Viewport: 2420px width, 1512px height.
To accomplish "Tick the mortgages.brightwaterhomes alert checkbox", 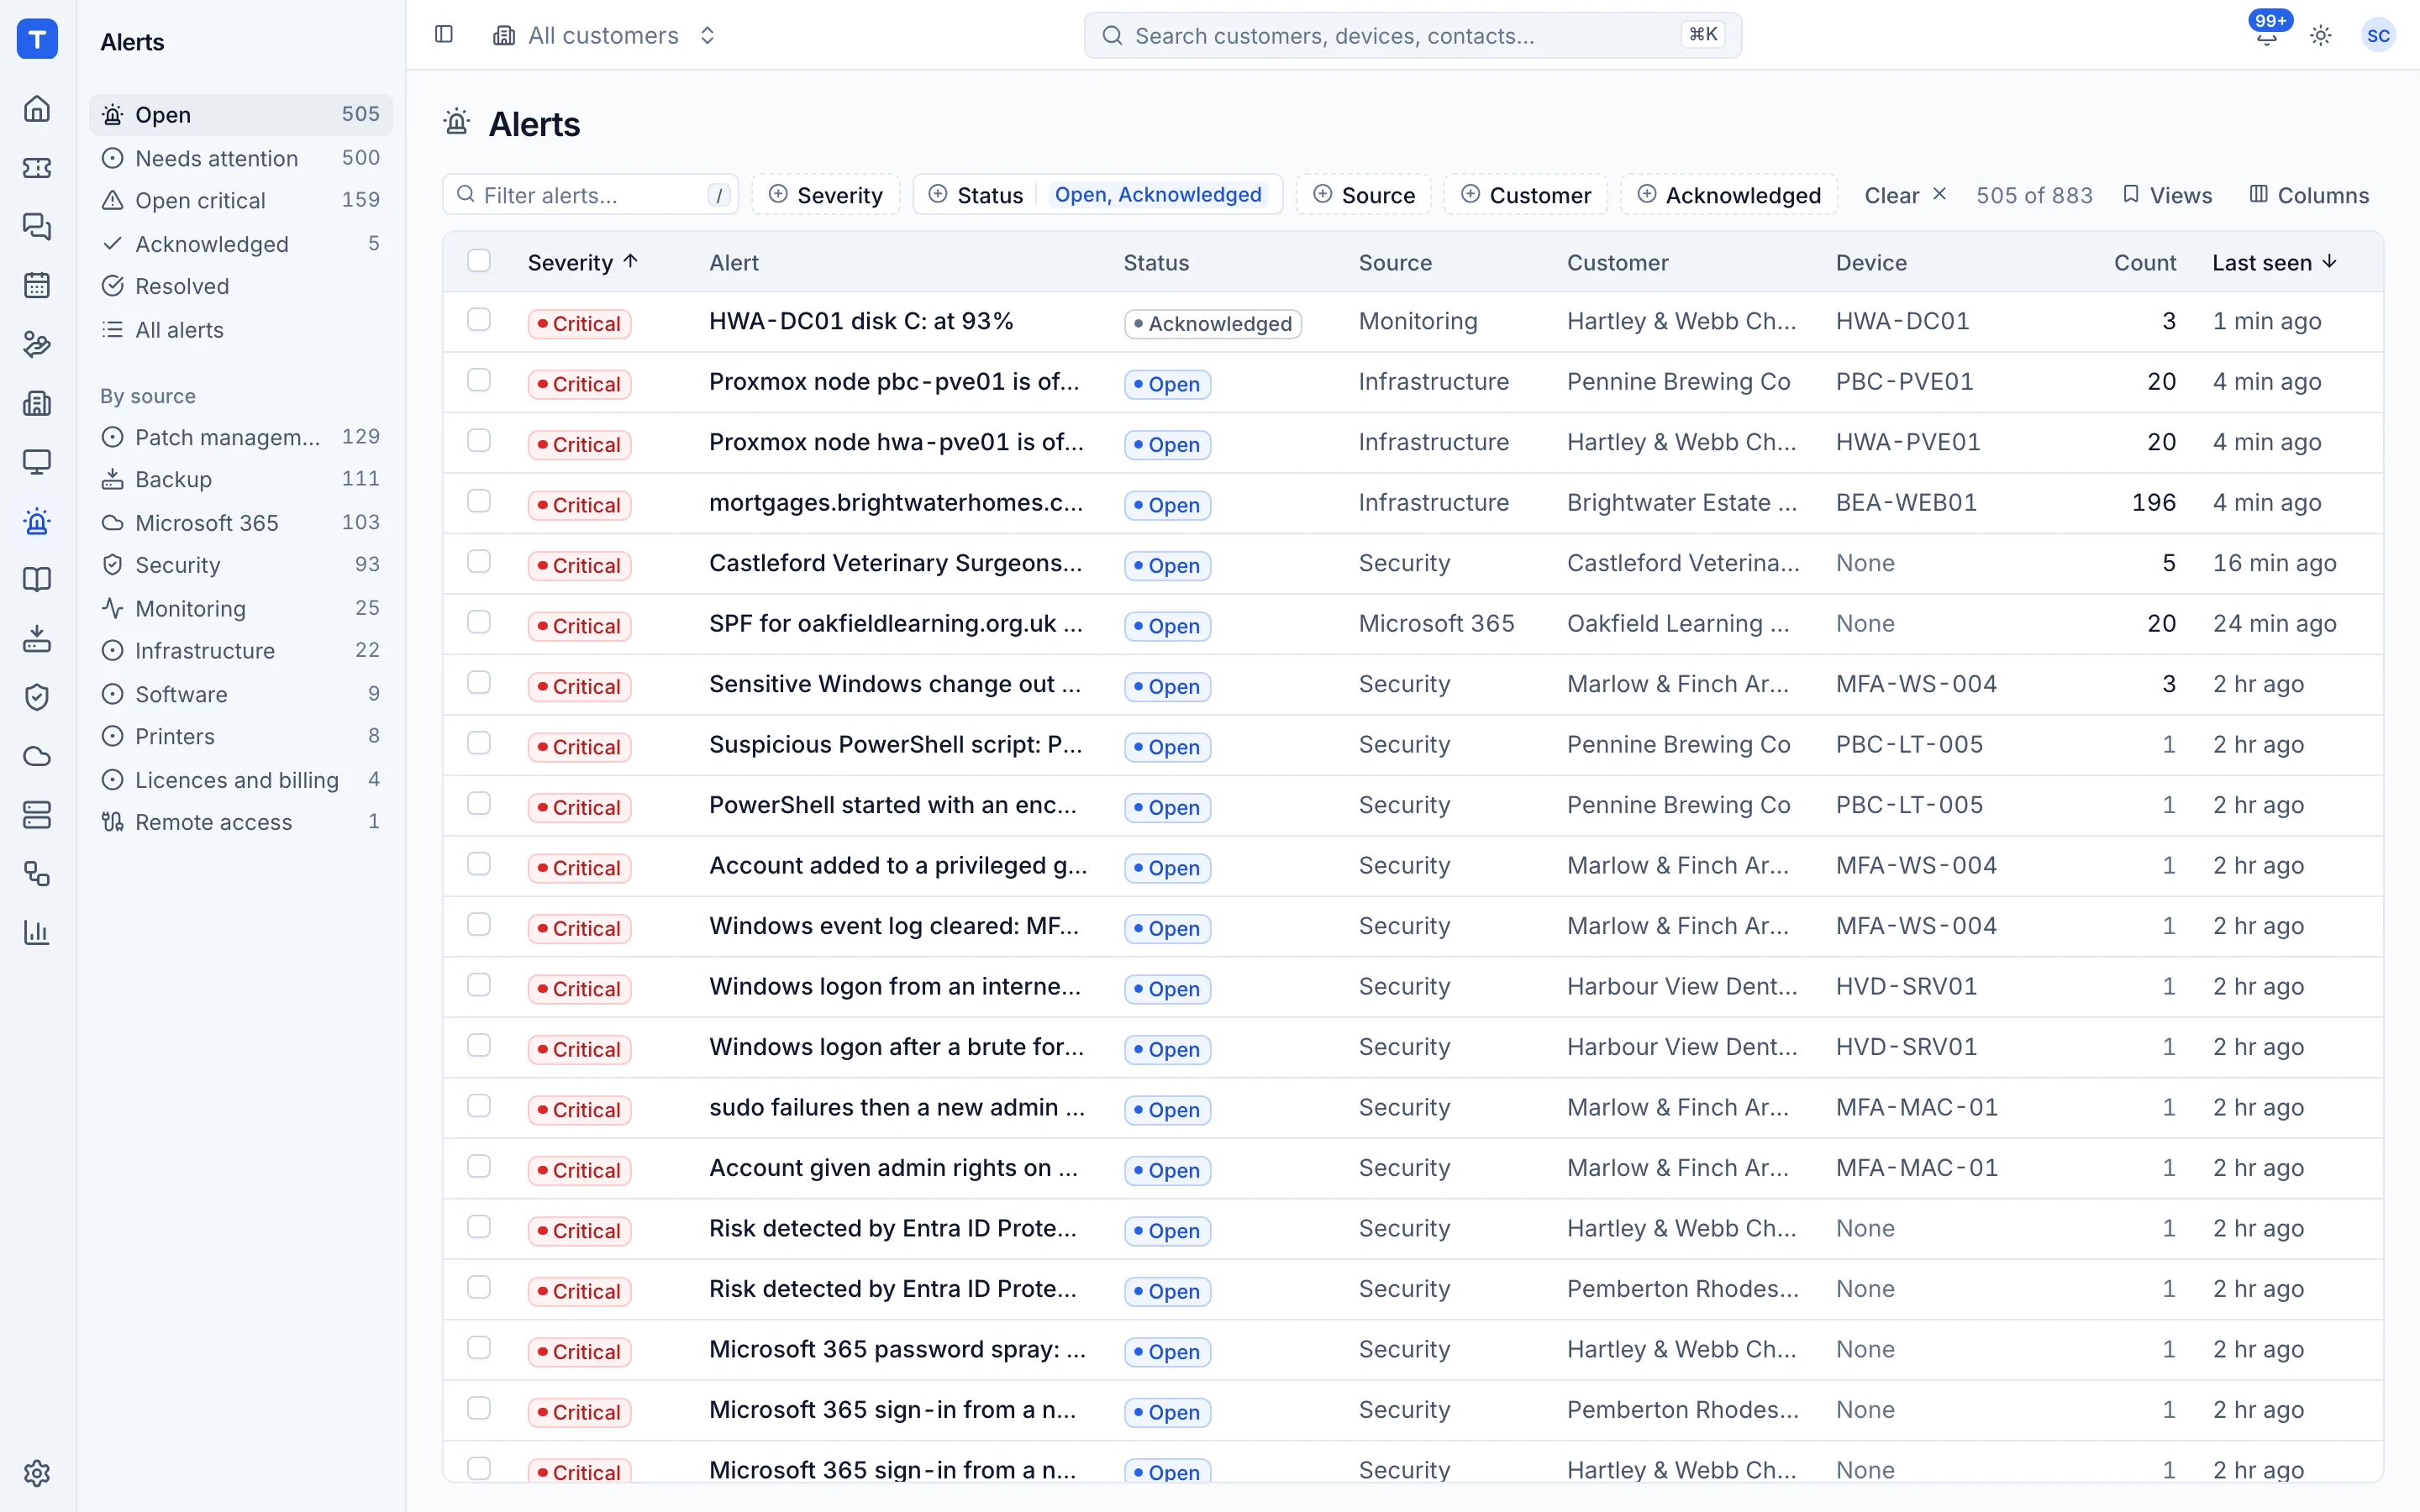I will tap(479, 502).
